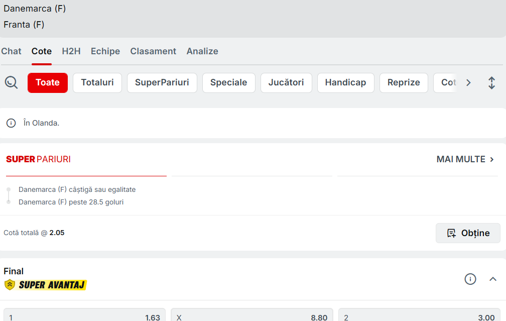The height and width of the screenshot is (321, 506).
Task: Switch to the Chat tab
Action: (11, 51)
